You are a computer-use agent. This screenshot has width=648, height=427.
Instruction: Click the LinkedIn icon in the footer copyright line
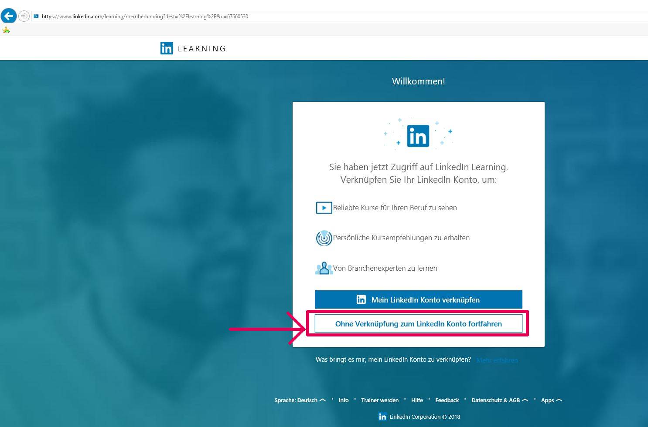(382, 416)
